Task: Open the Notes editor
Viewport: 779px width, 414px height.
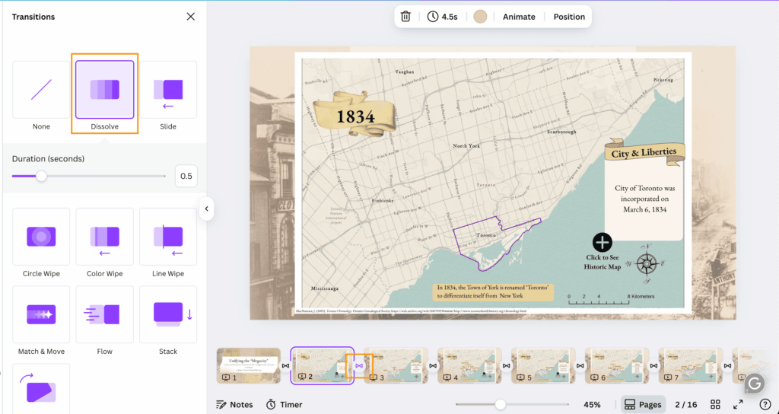Action: [234, 405]
